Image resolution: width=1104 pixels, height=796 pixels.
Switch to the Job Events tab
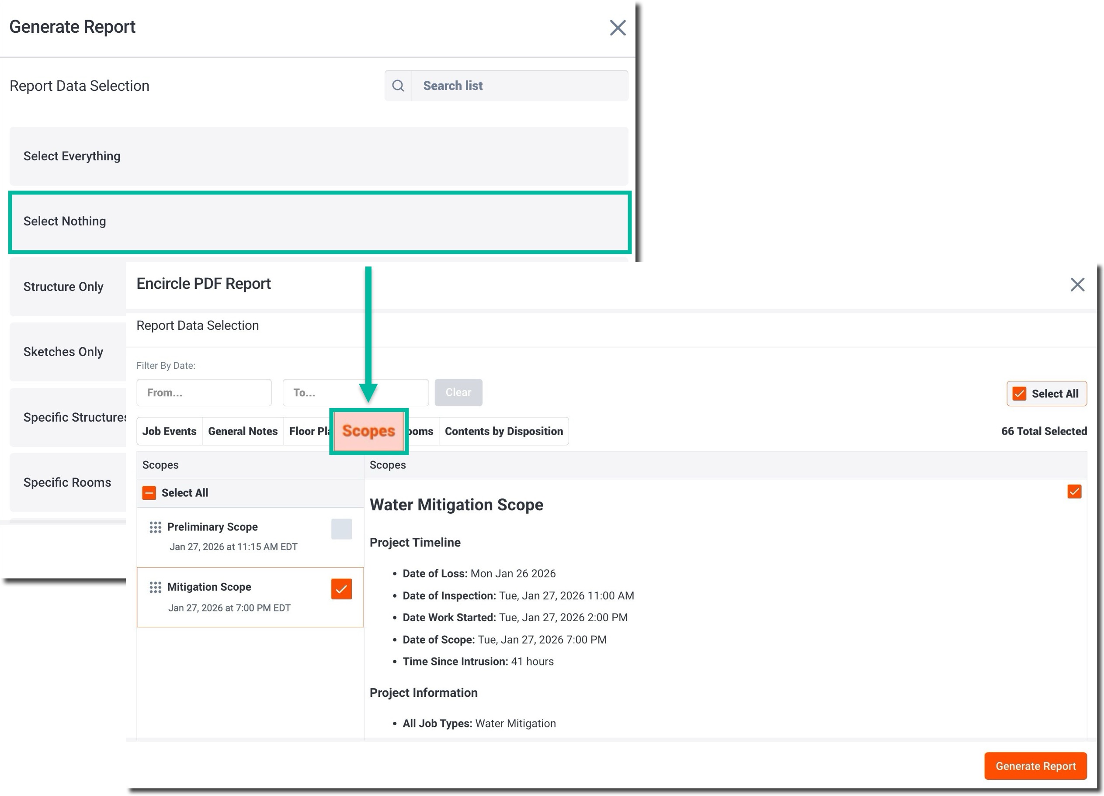tap(169, 431)
